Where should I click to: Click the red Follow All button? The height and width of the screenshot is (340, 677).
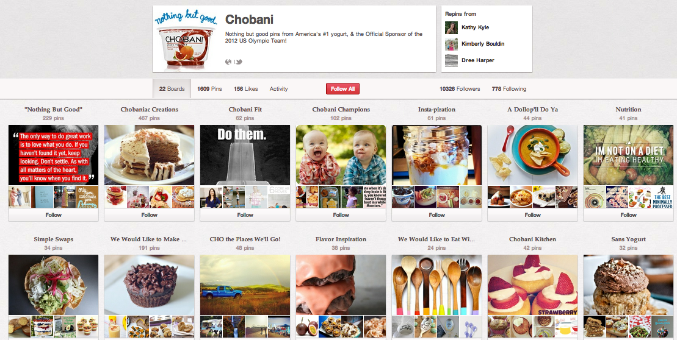click(x=342, y=89)
